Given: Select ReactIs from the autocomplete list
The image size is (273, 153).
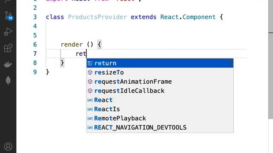Looking at the screenshot, I should tap(160, 109).
